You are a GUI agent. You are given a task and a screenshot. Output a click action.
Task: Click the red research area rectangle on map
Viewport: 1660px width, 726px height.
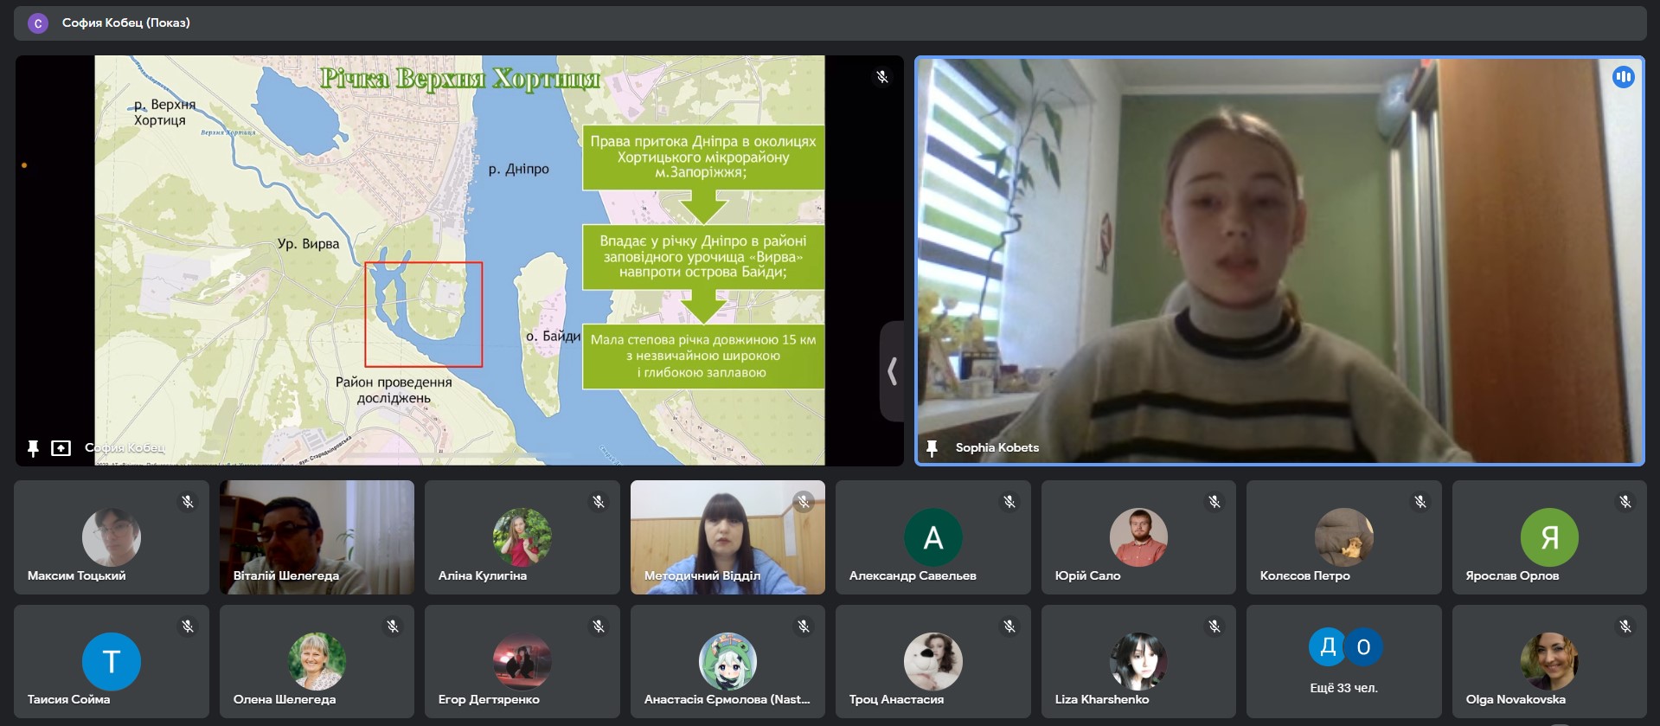[x=423, y=314]
